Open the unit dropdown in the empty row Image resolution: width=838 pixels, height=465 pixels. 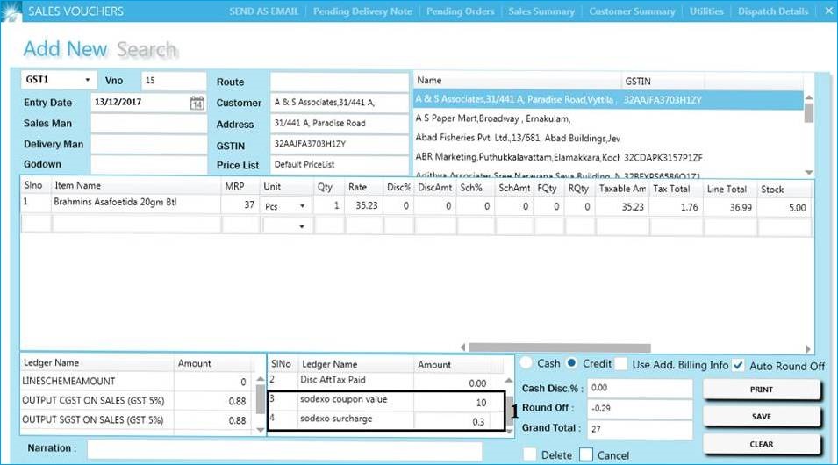click(x=302, y=226)
